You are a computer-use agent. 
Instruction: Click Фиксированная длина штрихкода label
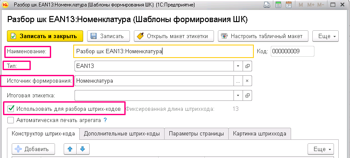[170, 109]
